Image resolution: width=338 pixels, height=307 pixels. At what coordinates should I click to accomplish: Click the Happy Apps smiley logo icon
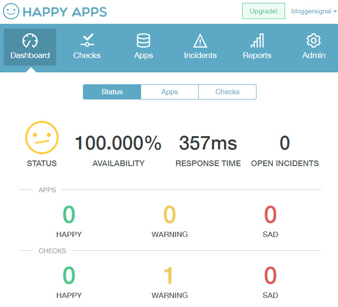tap(11, 11)
